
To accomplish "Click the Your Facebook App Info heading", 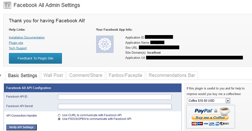I will pos(114,30).
